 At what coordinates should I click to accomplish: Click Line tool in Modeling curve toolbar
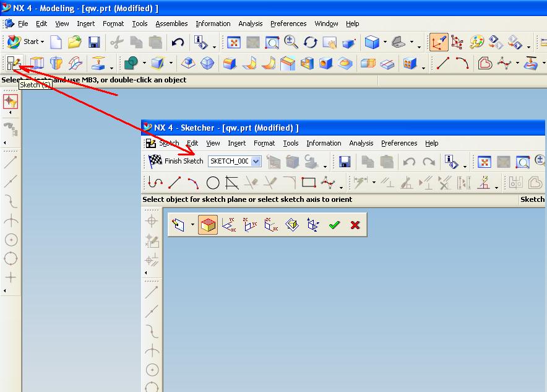point(442,63)
